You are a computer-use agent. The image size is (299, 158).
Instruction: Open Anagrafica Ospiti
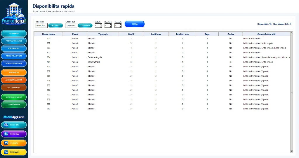pyautogui.click(x=14, y=80)
